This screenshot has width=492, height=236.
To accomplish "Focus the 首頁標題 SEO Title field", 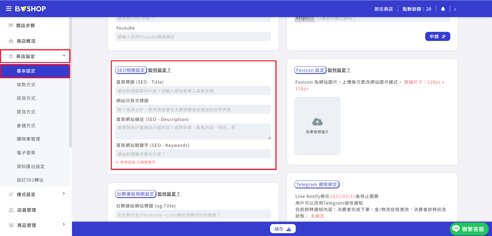I will [193, 91].
